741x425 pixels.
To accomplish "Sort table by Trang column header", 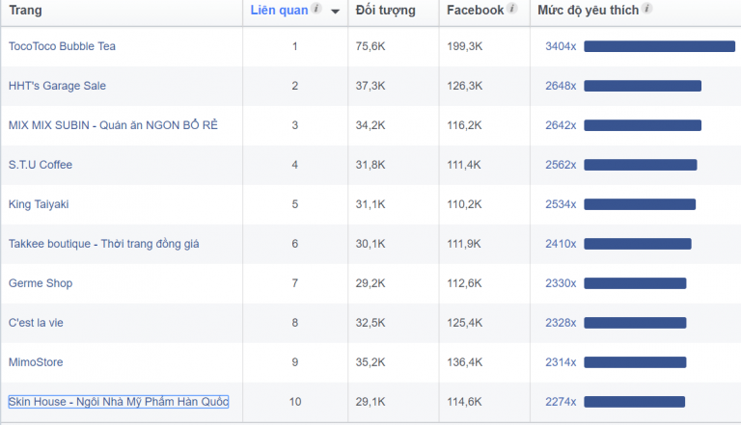I will pos(25,11).
